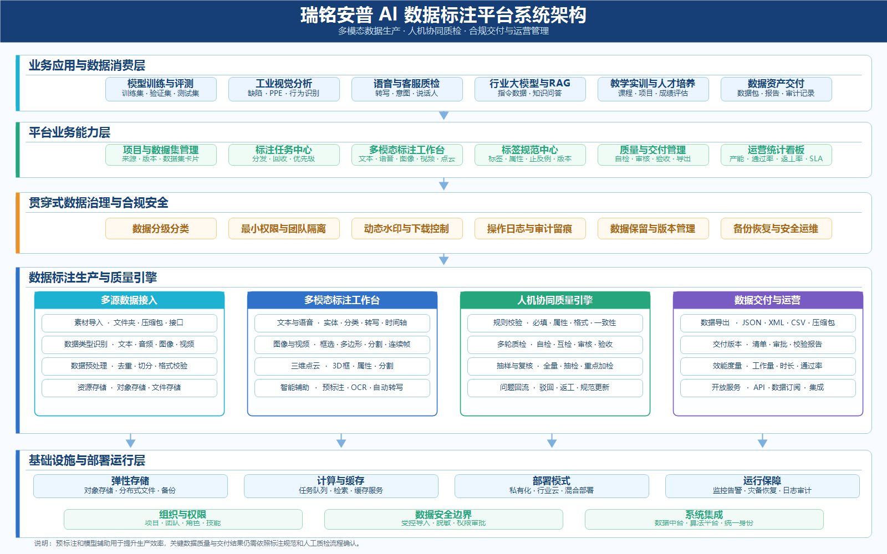Click the 业务应用与数据消费层 heading
The width and height of the screenshot is (887, 554).
tap(87, 65)
